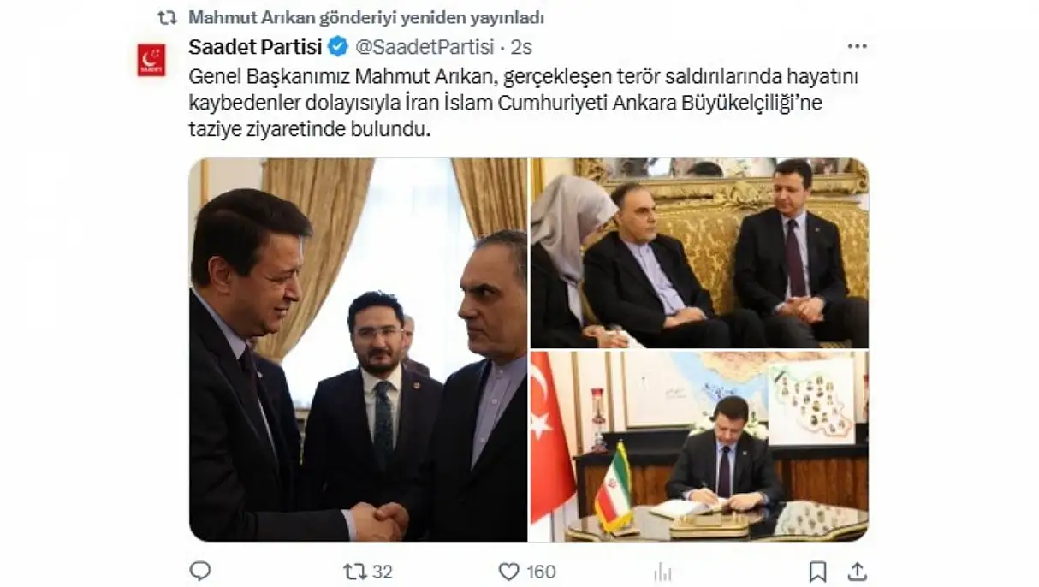Bookmark this Saadet Partisi tweet
This screenshot has height=587, width=1039.
[817, 571]
